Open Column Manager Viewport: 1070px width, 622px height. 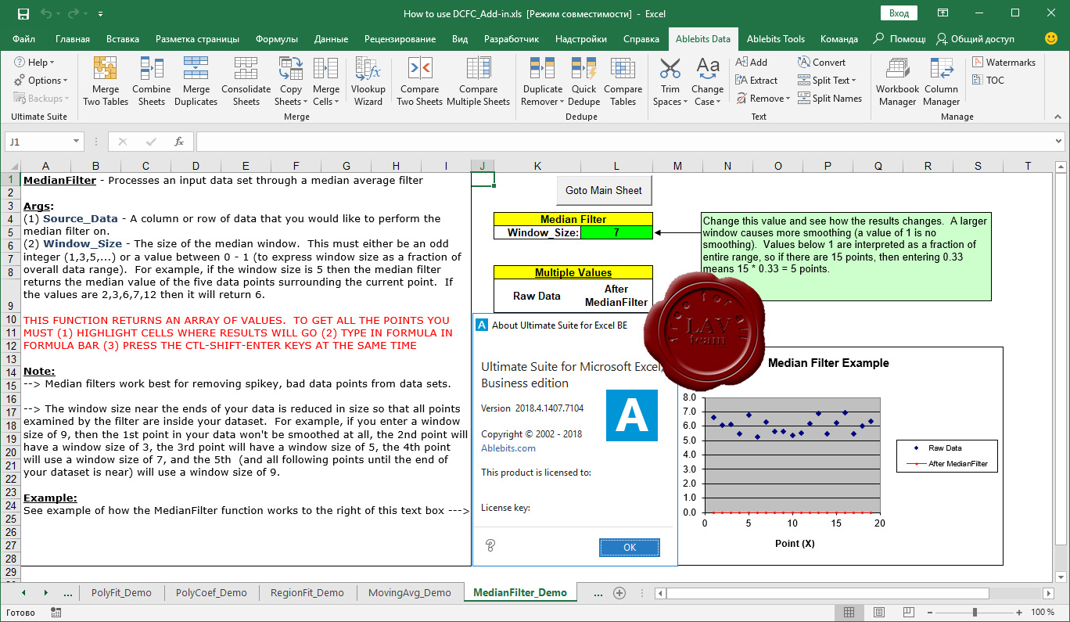coord(941,81)
